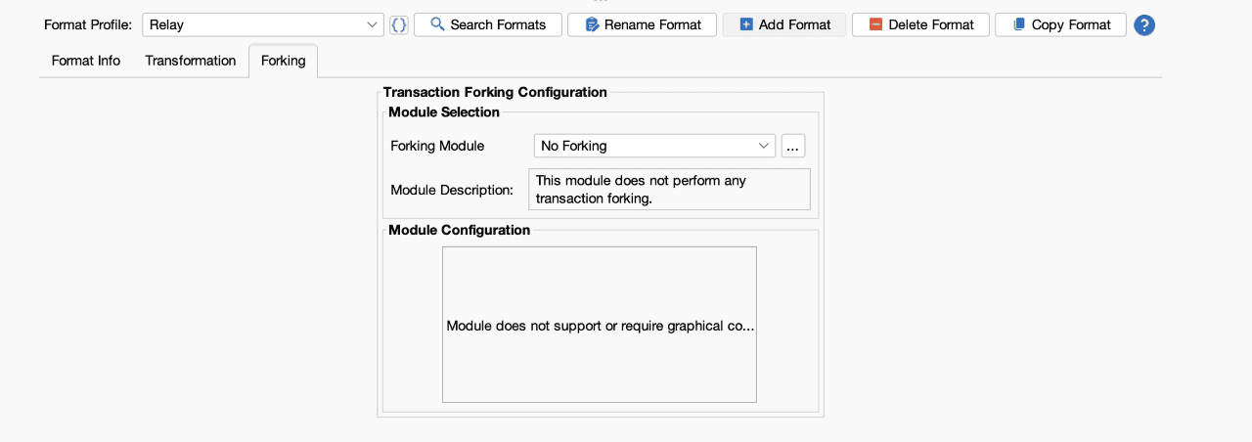The image size is (1252, 442).
Task: Click the curly braces icon beside Format Profile
Action: (x=399, y=24)
